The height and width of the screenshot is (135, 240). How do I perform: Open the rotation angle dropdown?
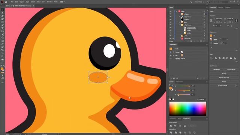click(x=221, y=25)
